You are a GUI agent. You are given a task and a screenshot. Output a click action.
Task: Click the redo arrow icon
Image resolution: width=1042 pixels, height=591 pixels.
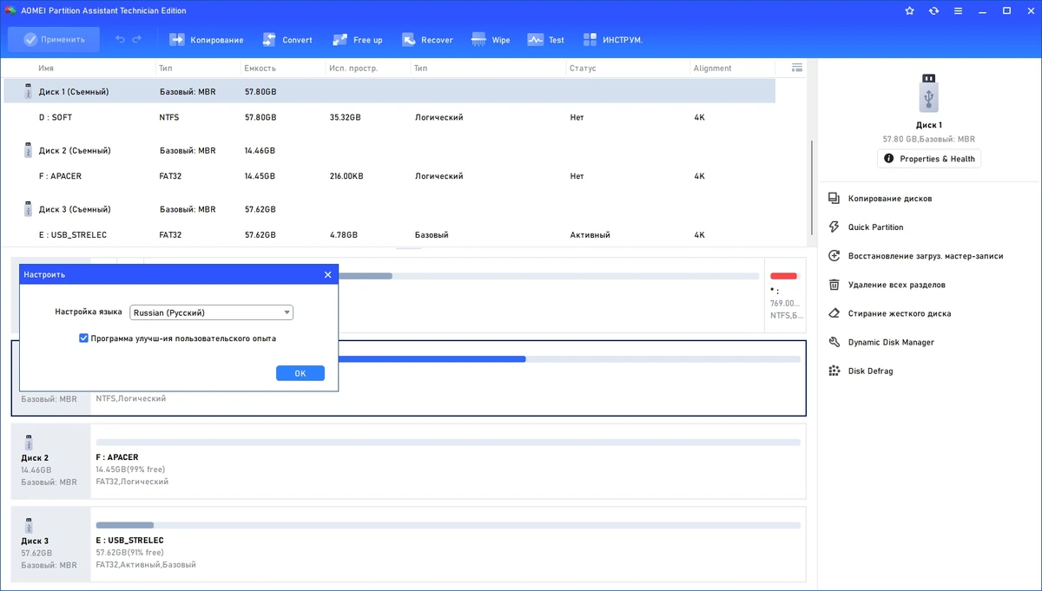pos(137,40)
